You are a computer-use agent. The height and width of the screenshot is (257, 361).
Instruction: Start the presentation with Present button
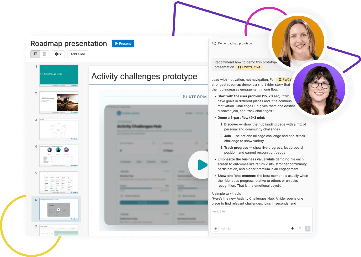(123, 44)
